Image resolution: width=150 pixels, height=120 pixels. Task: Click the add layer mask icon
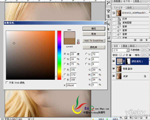click(x=126, y=117)
